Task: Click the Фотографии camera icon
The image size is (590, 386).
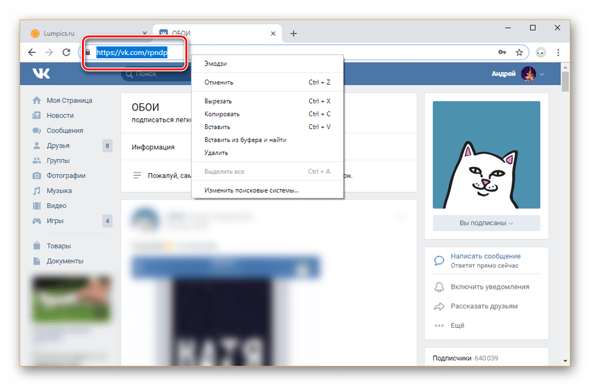Action: coord(37,176)
